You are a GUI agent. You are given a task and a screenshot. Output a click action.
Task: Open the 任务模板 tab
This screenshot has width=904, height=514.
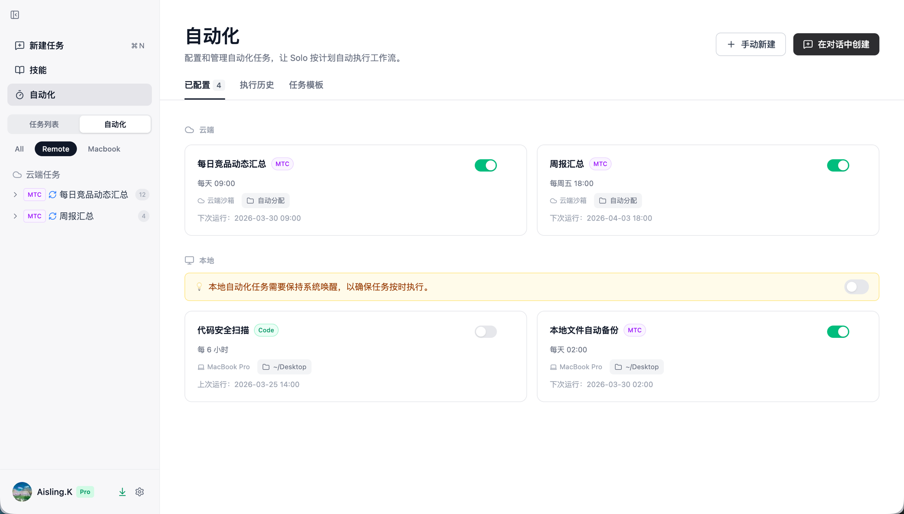[306, 85]
